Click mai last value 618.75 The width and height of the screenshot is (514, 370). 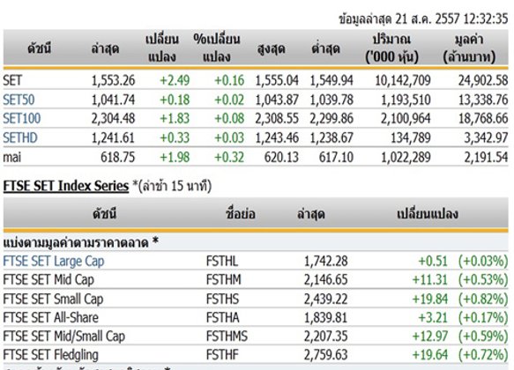[117, 158]
